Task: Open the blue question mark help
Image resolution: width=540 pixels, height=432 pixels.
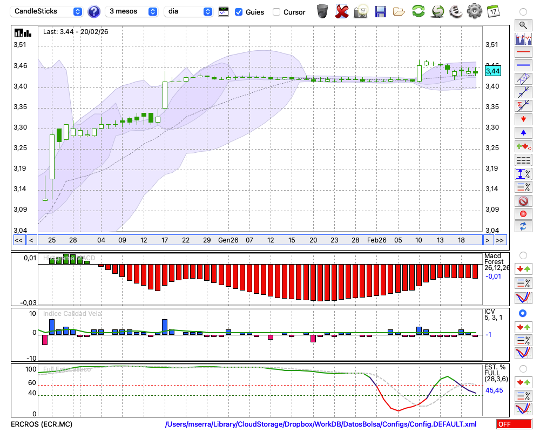Action: click(94, 11)
